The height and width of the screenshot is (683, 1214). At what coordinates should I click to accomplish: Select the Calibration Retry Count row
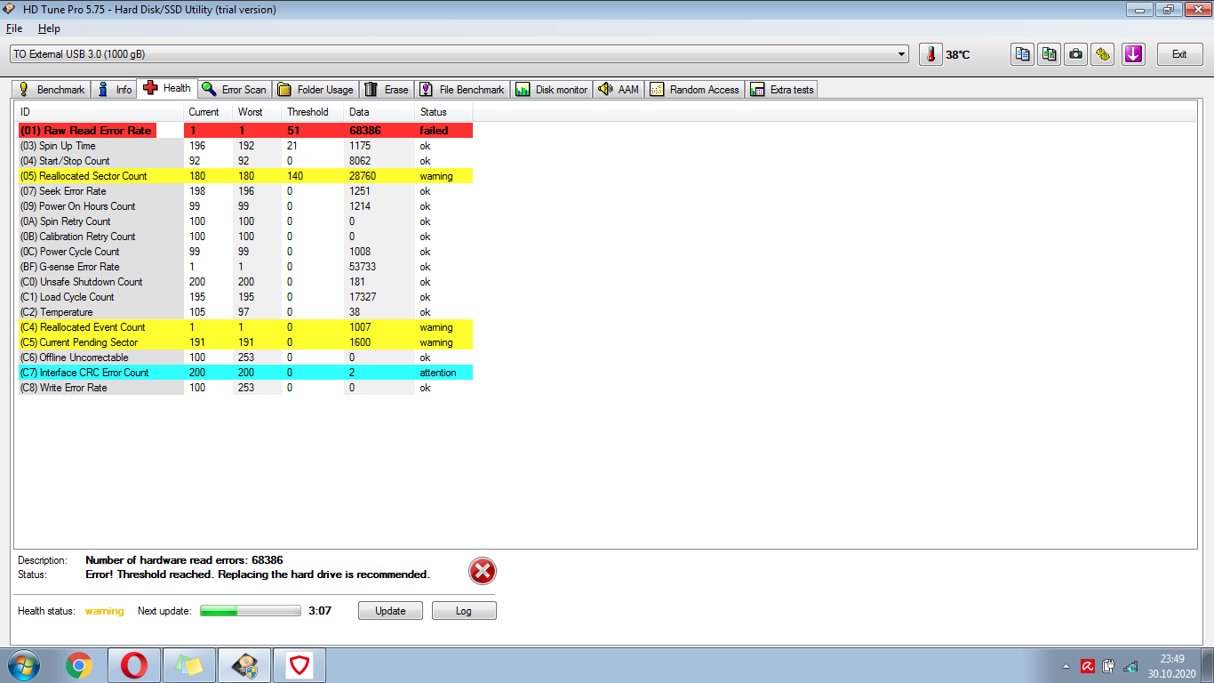tap(245, 237)
